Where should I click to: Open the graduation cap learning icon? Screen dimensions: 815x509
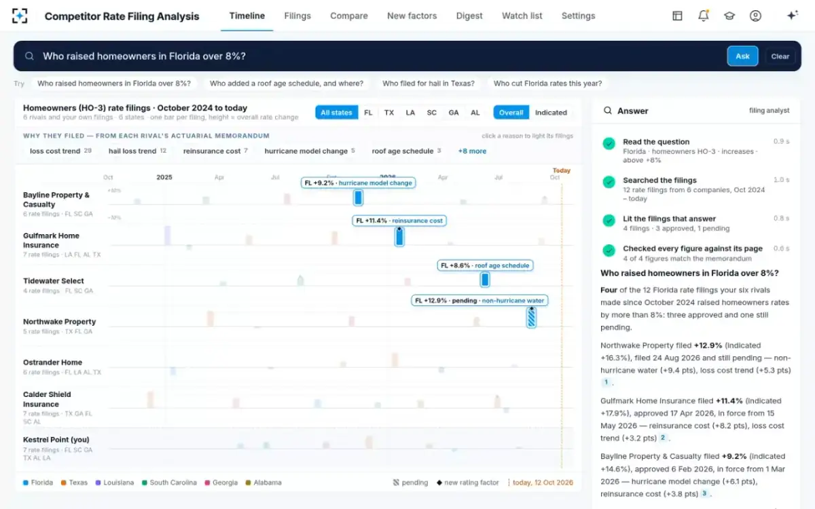pyautogui.click(x=729, y=16)
